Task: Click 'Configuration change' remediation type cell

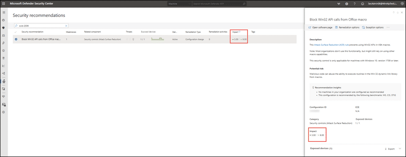Action: coord(195,40)
